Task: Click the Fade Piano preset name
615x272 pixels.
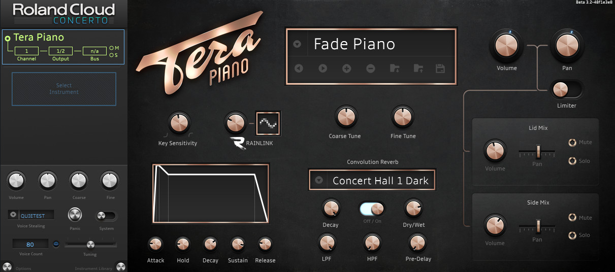Action: [354, 44]
